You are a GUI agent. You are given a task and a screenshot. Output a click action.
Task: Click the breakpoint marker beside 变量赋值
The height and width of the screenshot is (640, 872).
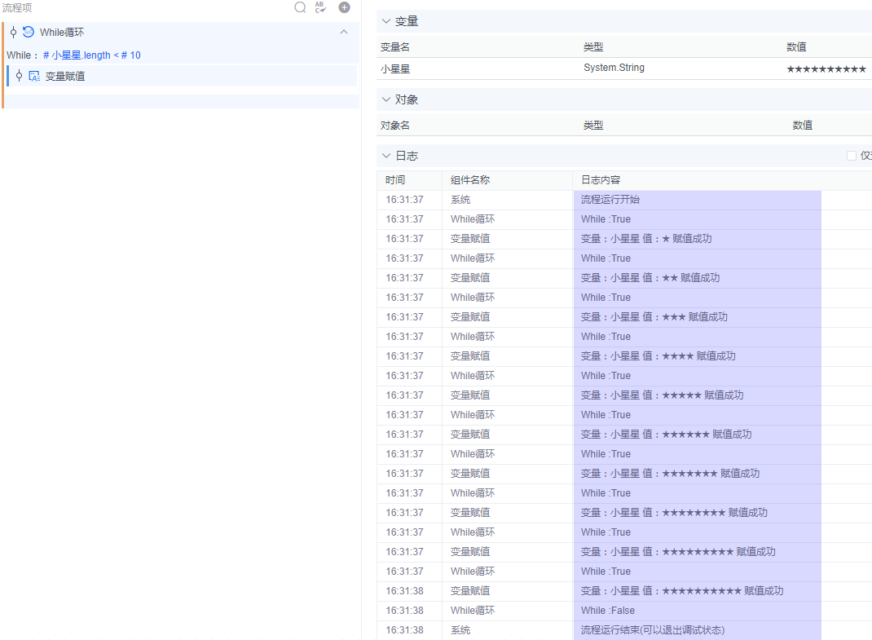[x=20, y=75]
